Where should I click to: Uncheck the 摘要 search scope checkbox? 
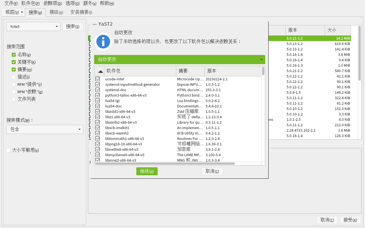tap(14, 69)
